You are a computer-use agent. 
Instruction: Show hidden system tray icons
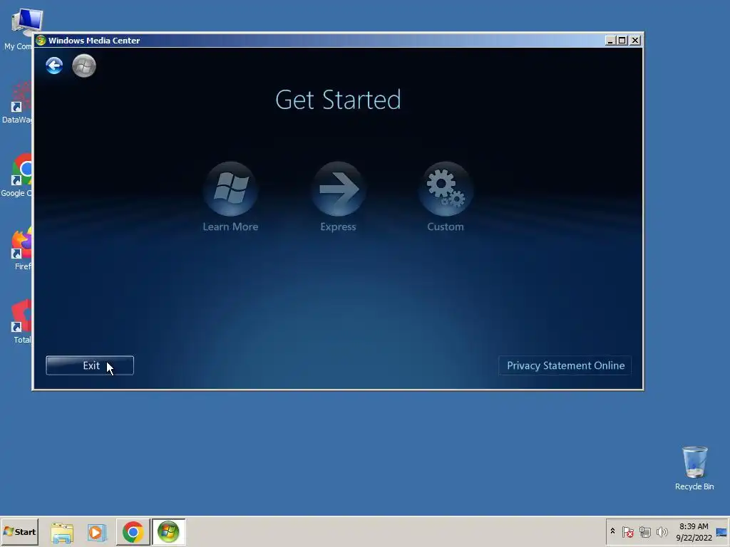(612, 531)
